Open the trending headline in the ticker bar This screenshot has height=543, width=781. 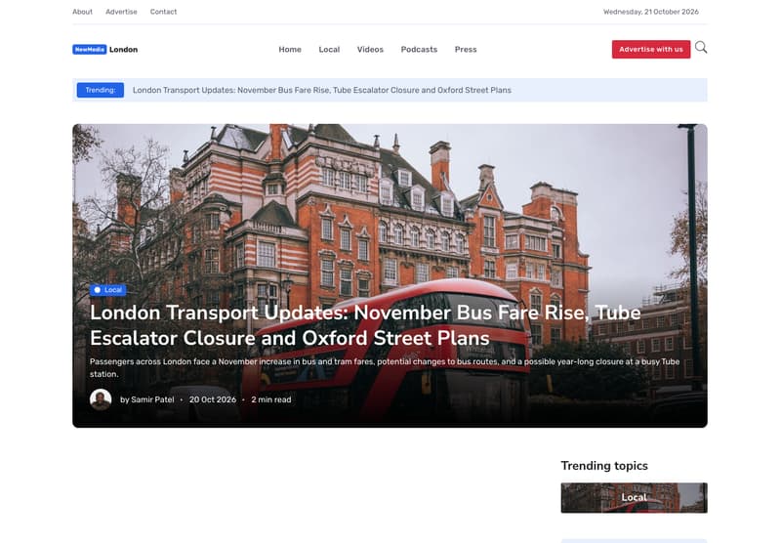[322, 90]
